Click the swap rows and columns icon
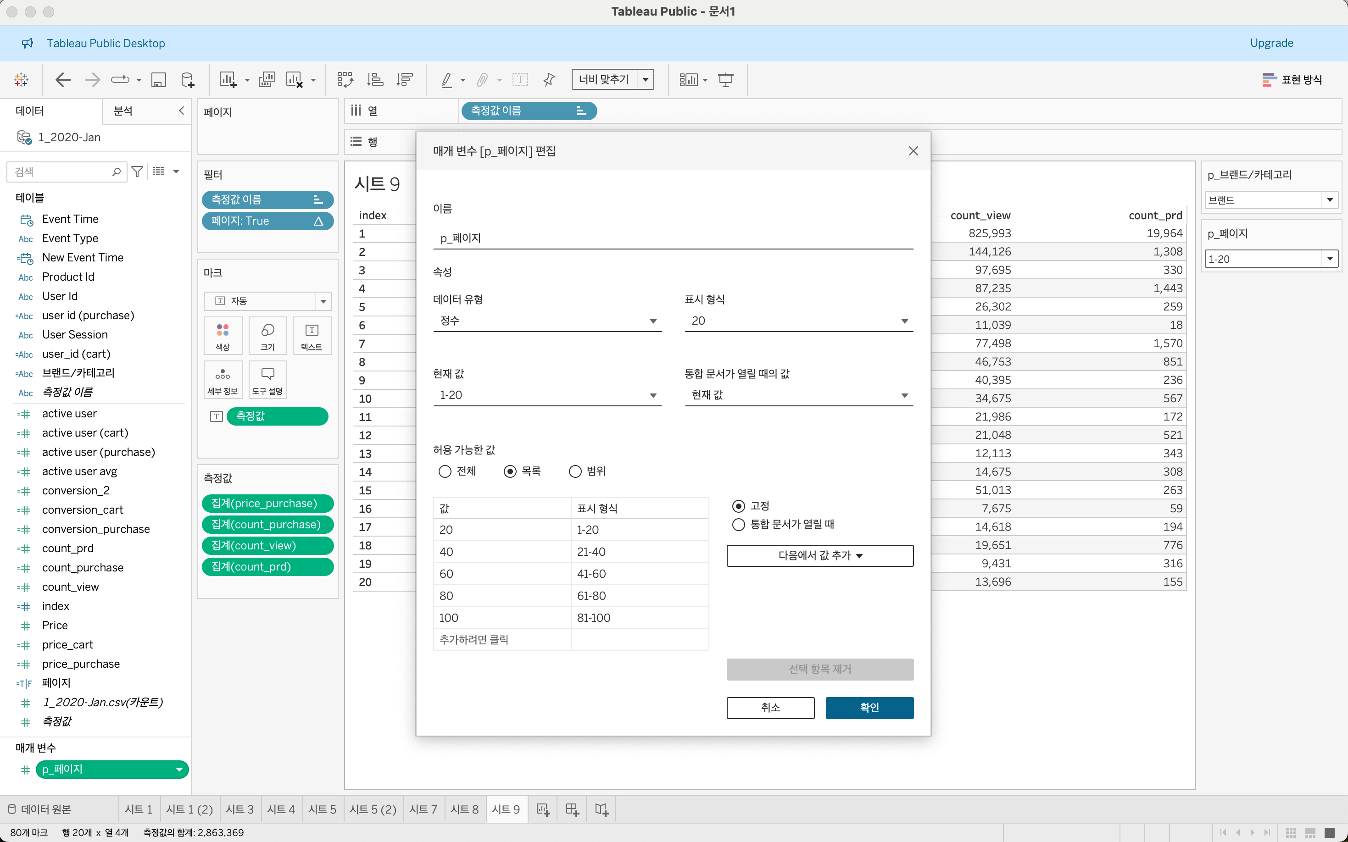 click(x=345, y=80)
